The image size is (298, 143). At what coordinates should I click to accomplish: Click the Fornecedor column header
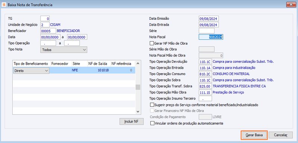(61, 64)
